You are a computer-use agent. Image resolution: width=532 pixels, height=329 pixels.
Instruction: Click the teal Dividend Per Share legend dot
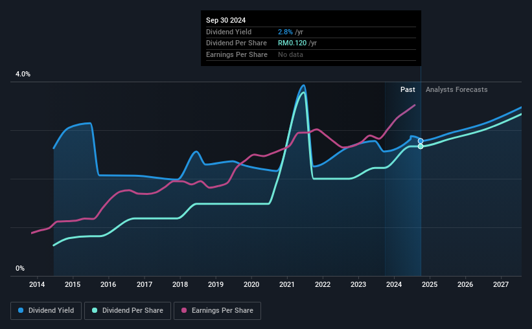click(x=95, y=310)
